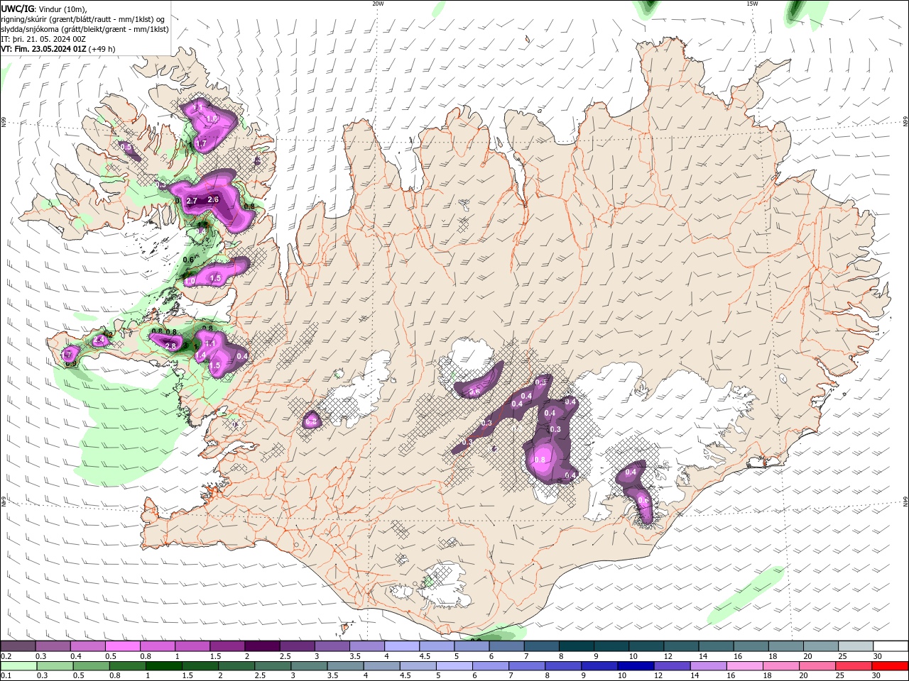Select the darkest purple swatch at 2
This screenshot has height=681, width=909.
[261, 646]
